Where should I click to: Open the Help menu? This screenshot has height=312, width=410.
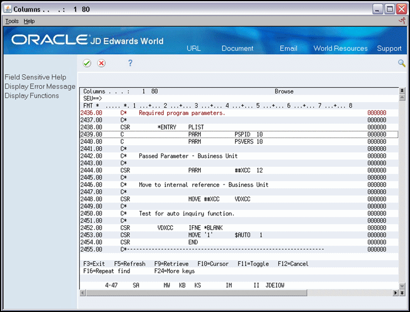click(29, 21)
